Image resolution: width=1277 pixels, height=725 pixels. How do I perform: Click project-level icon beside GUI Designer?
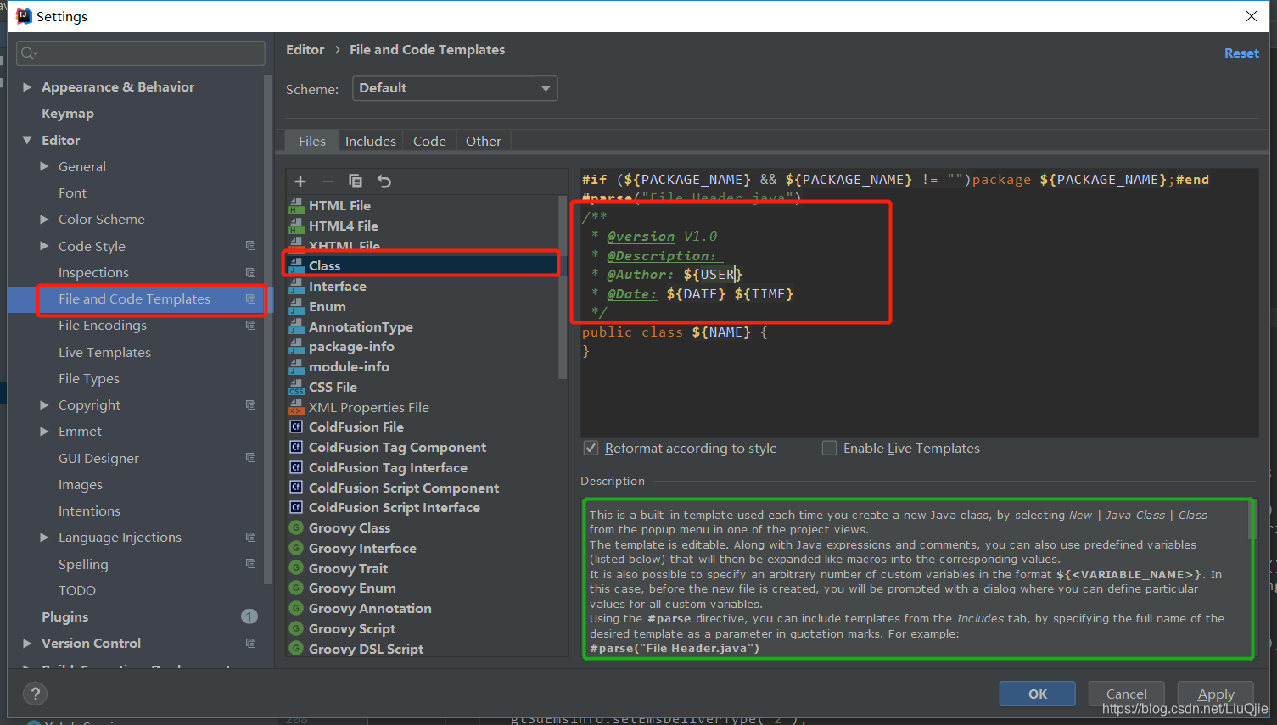pos(251,458)
